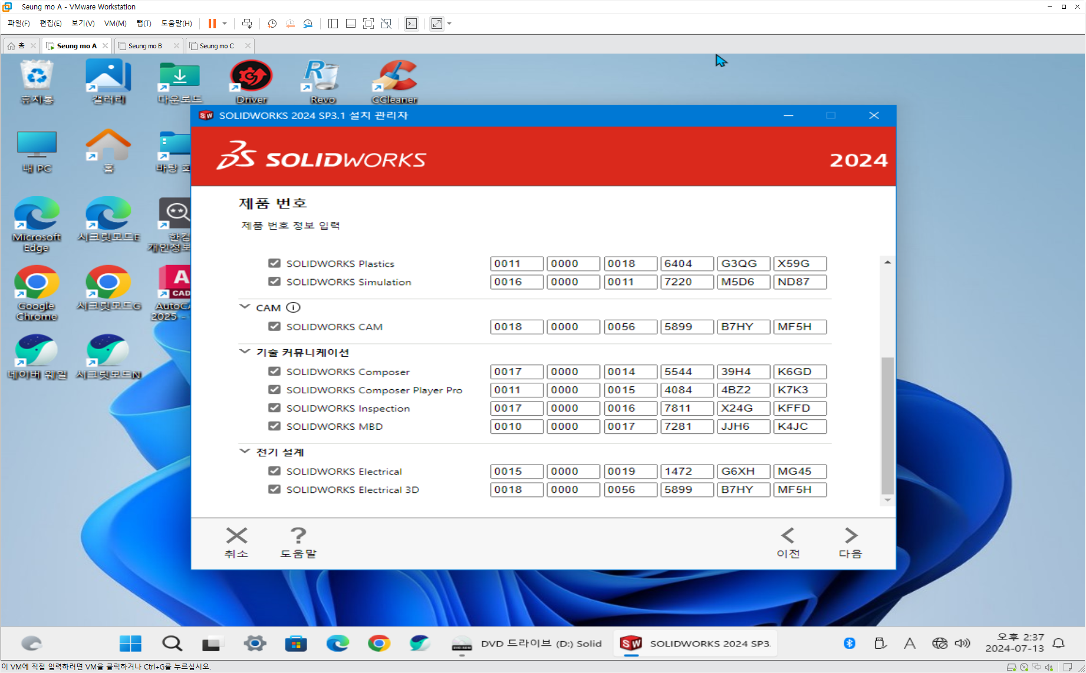This screenshot has width=1086, height=673.
Task: Click the SOLIDWORKS 2024 SP3 taskbar item
Action: point(695,644)
